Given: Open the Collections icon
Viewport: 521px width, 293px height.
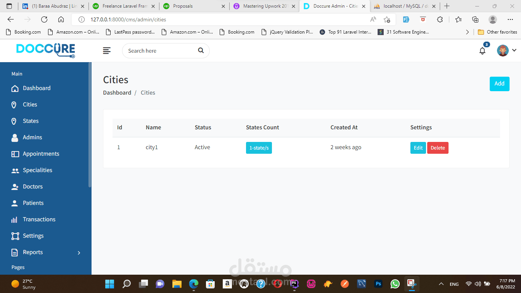Looking at the screenshot, I should click(x=475, y=19).
